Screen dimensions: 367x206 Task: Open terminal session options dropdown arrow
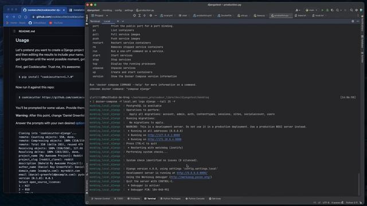pos(123,21)
